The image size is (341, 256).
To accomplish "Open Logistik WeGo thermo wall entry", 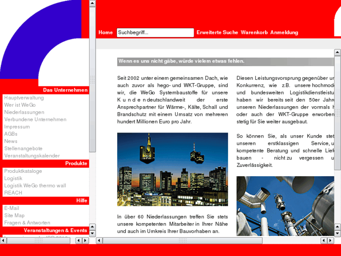I will click(35, 186).
